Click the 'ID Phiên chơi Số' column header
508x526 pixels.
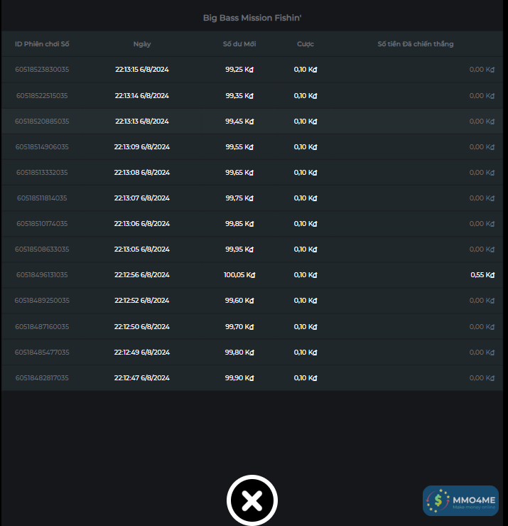click(42, 44)
